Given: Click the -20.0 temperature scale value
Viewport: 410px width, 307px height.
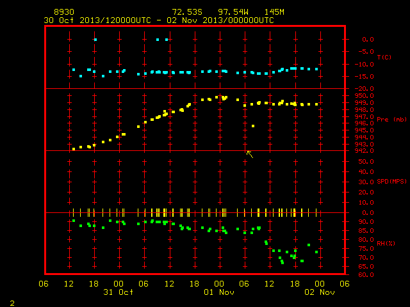Looking at the screenshot, I should coord(364,89).
